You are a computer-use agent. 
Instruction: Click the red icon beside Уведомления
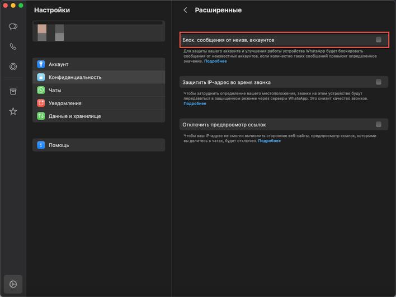click(x=41, y=103)
